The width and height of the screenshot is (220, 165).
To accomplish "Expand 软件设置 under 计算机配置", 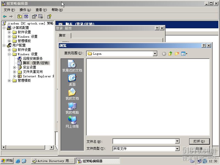I will pyautogui.click(x=9, y=32).
